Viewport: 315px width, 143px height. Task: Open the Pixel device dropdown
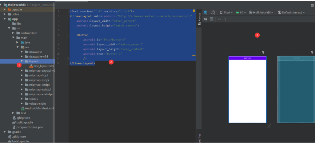[x=226, y=12]
